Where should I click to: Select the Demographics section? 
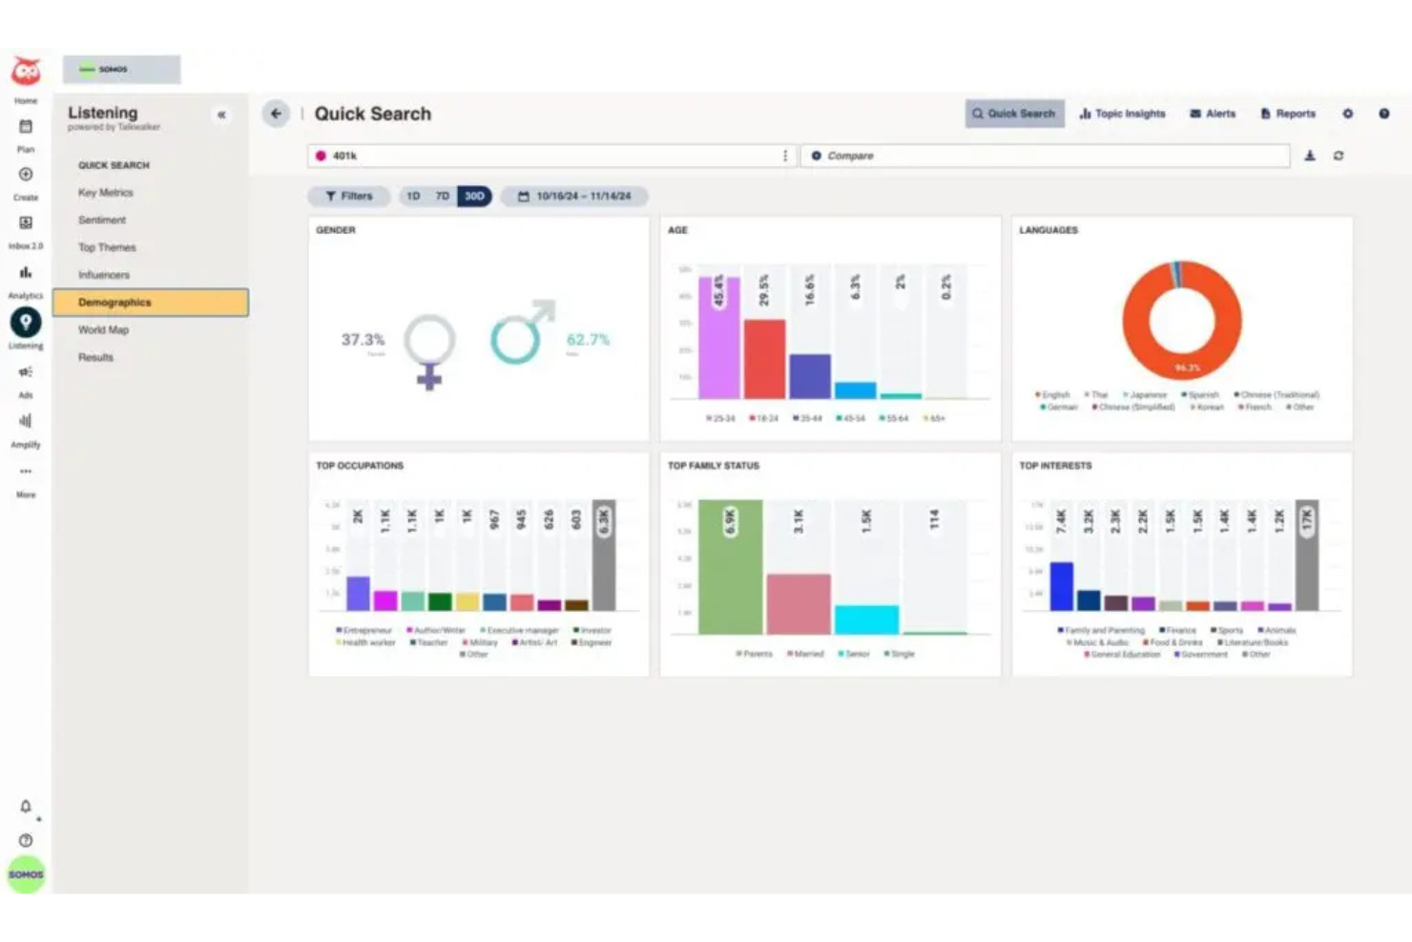[x=151, y=303]
